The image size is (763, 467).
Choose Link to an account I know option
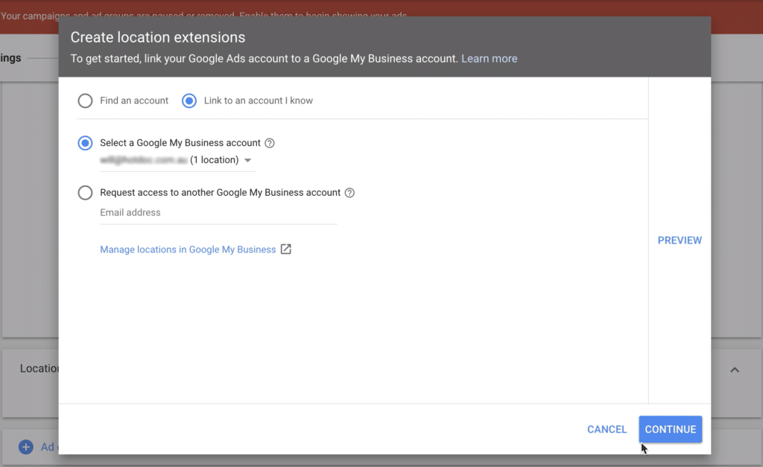(189, 101)
